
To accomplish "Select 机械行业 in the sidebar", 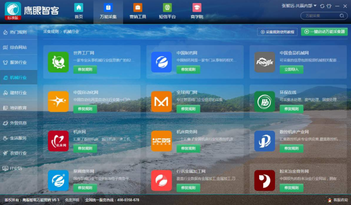I will pyautogui.click(x=18, y=77).
